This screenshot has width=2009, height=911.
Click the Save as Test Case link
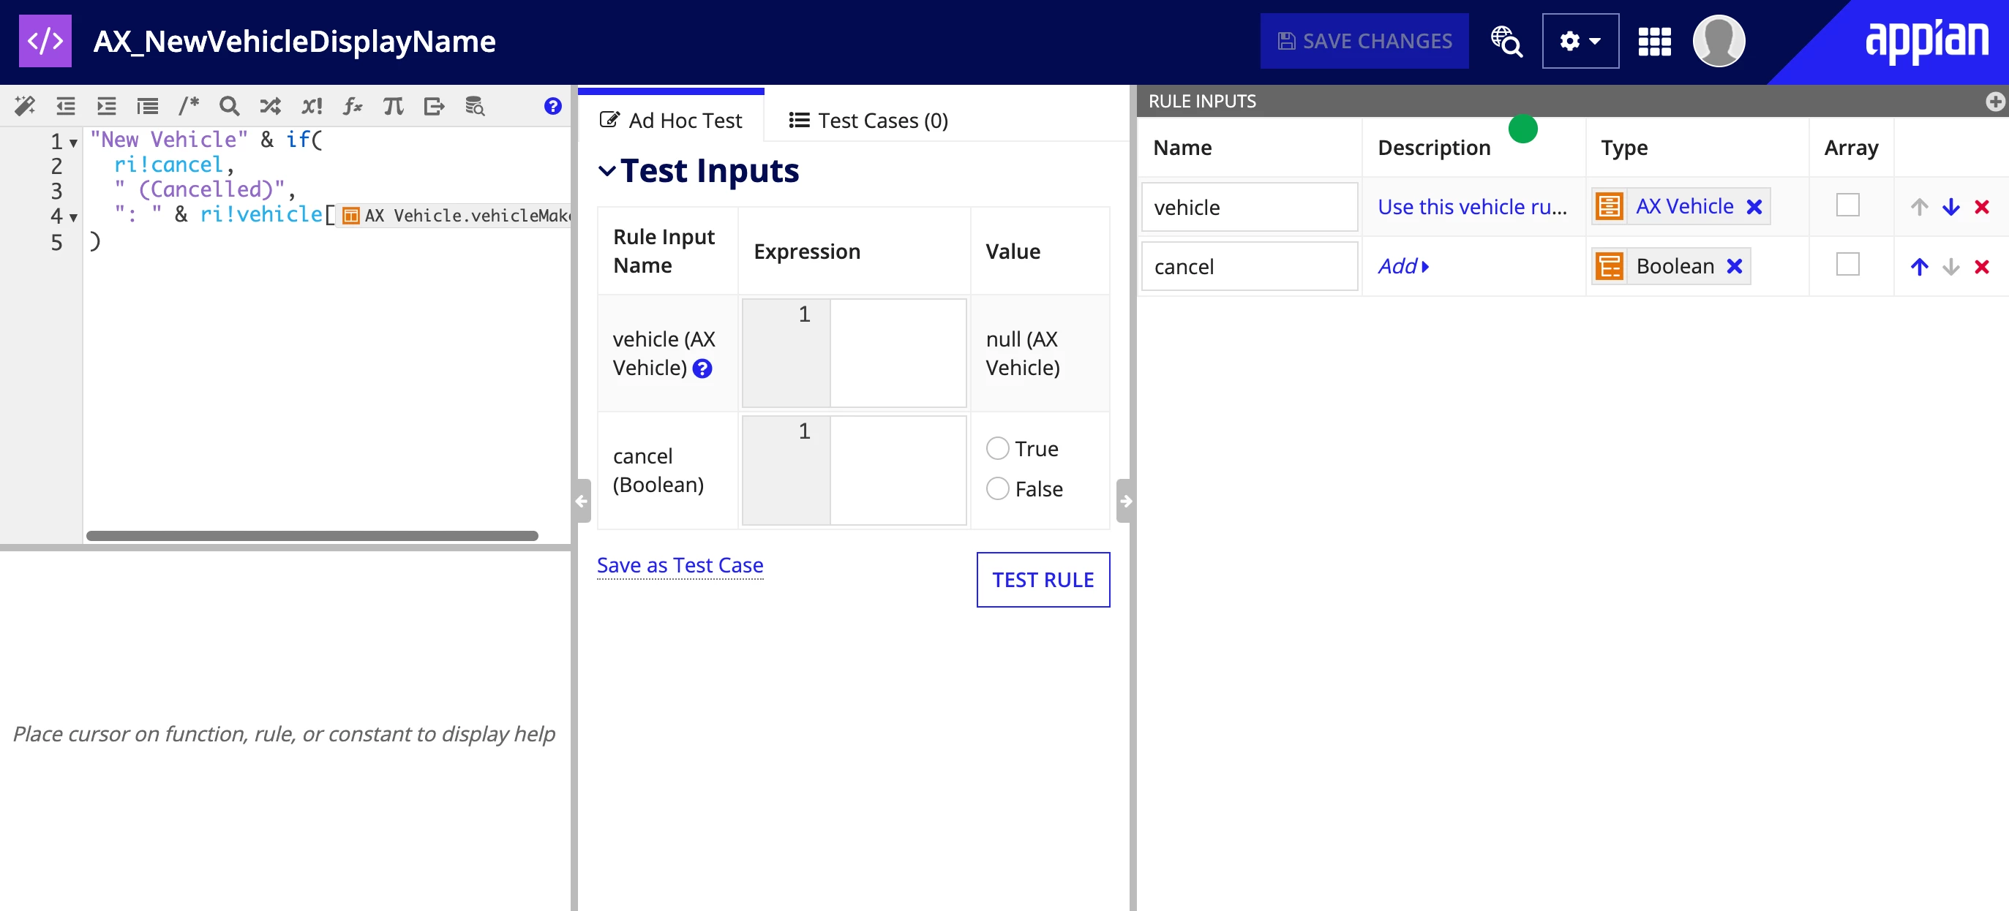(x=680, y=565)
